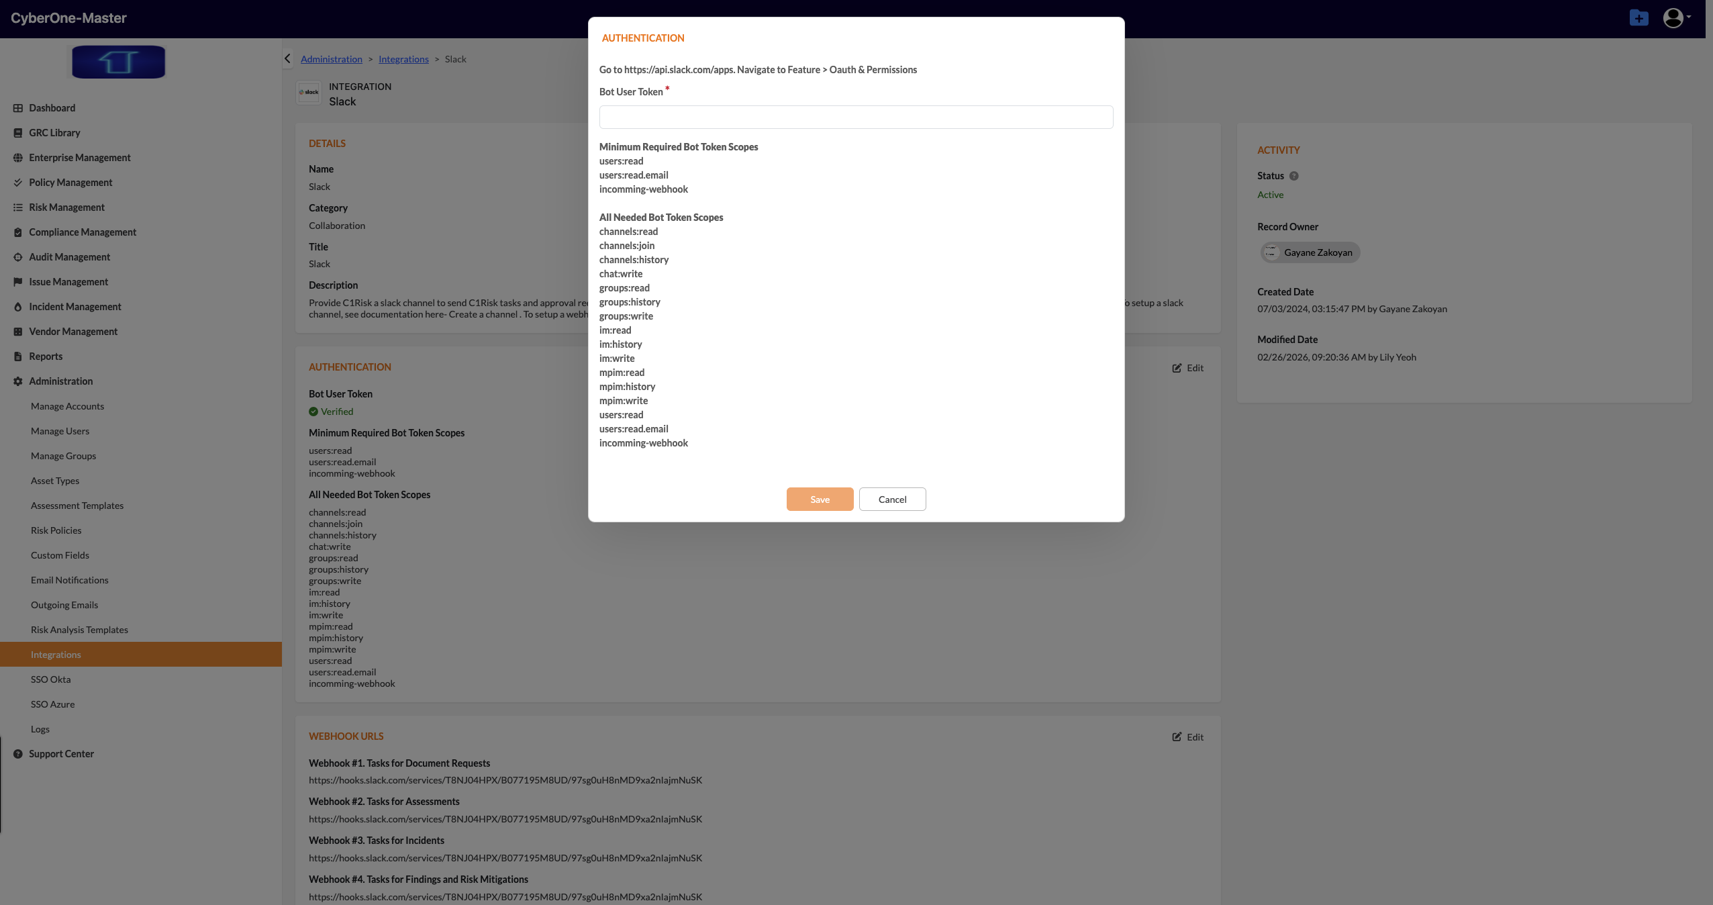The height and width of the screenshot is (905, 1713).
Task: Click into the Bot User Token field
Action: point(856,117)
